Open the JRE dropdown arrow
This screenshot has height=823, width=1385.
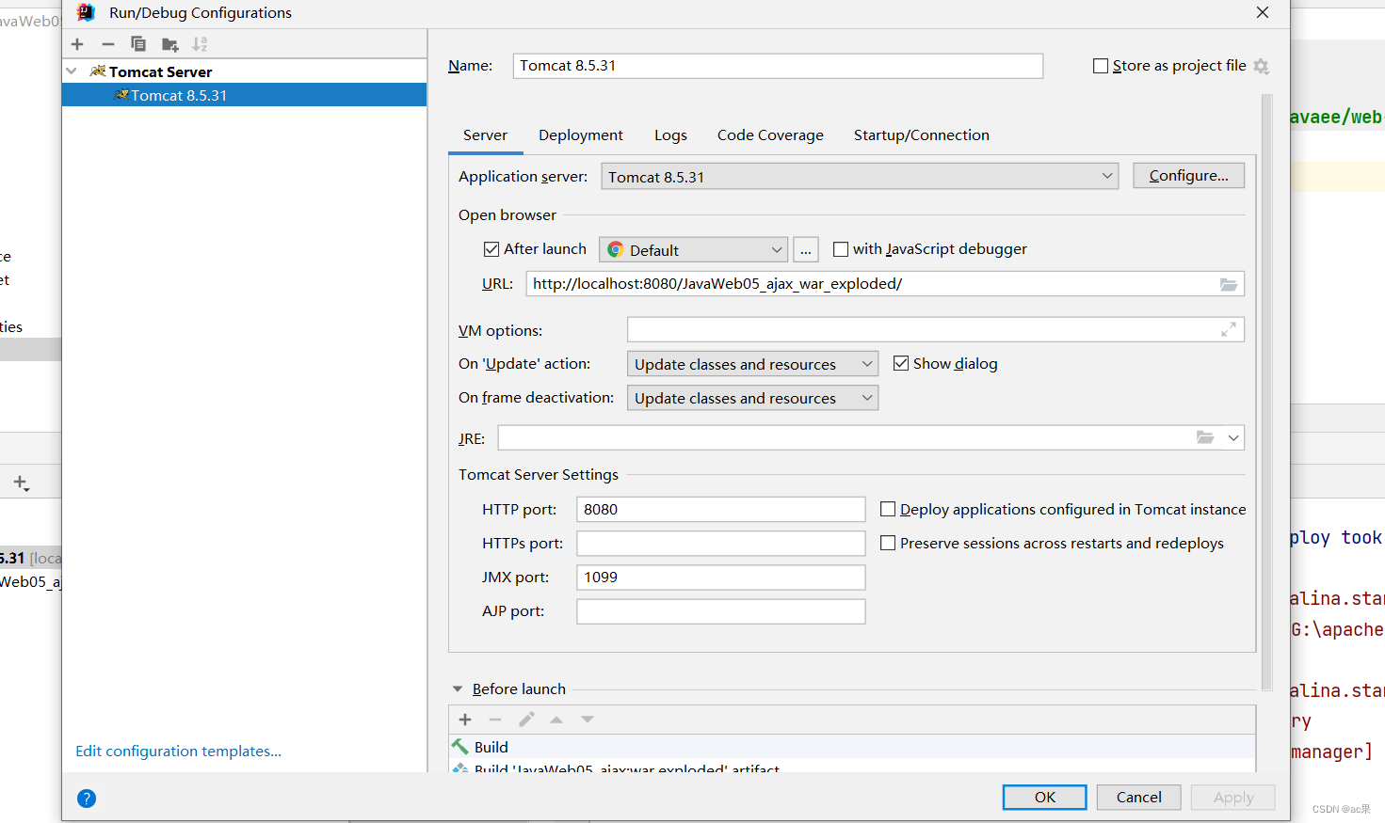tap(1233, 438)
